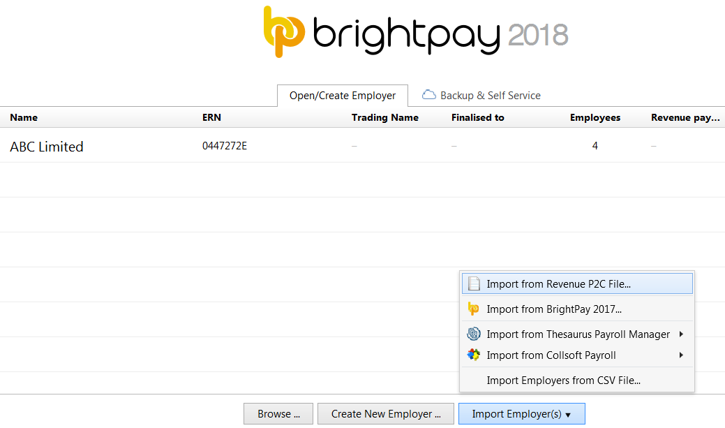
Task: Click the employee count 4 for ABC Limited
Action: click(595, 146)
